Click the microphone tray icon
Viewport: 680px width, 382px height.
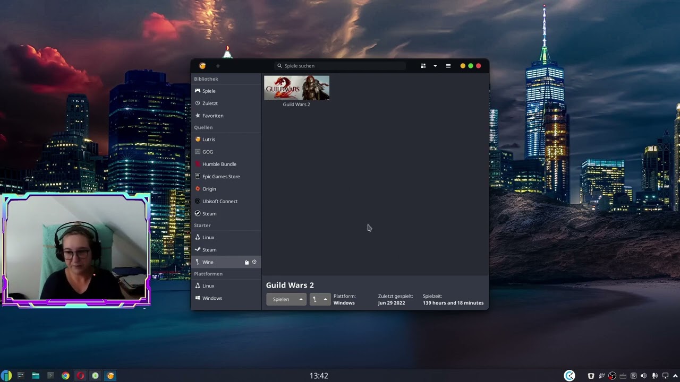654,376
